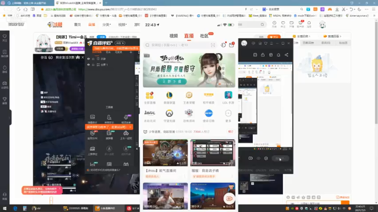Open the Windows Start button
Viewport: 378px width, 212px height.
coord(5,208)
